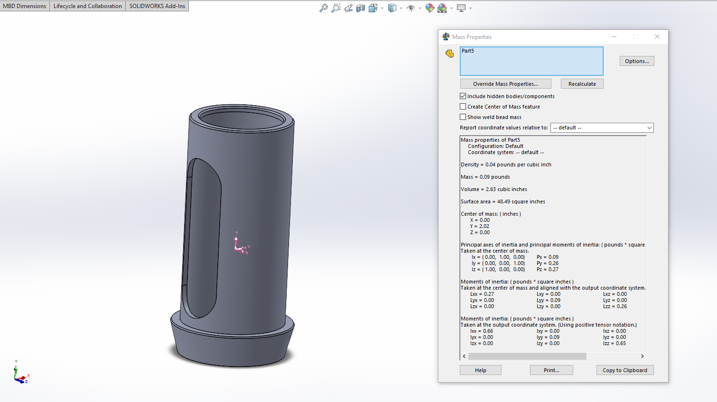
Task: Open the Edit Appearance tool
Action: coord(430,8)
